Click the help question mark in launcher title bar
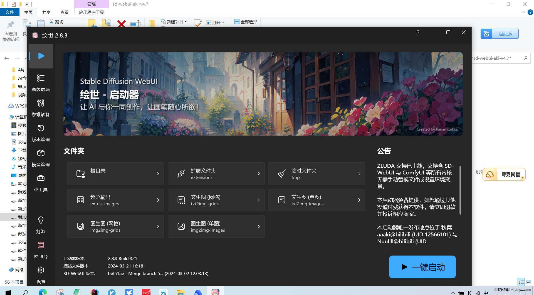This screenshot has height=295, width=534. [x=418, y=32]
